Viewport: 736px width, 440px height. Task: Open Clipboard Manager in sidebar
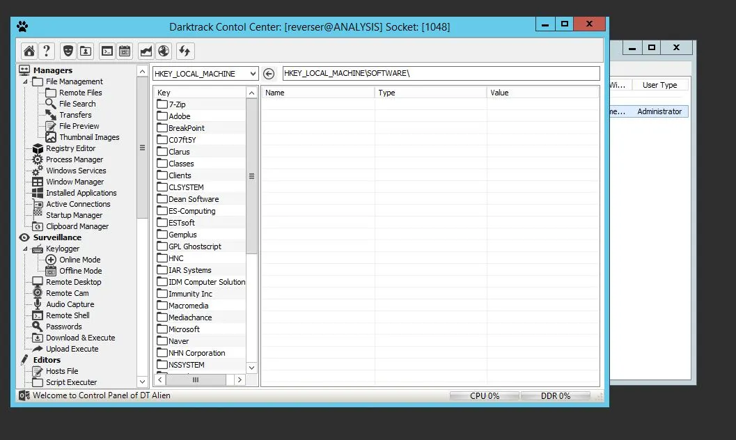tap(77, 226)
